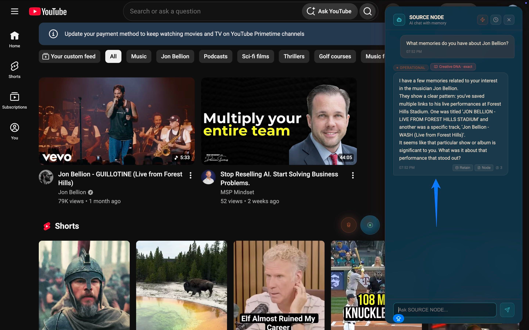529x330 pixels.
Task: Open the You page in sidebar
Action: pyautogui.click(x=15, y=131)
